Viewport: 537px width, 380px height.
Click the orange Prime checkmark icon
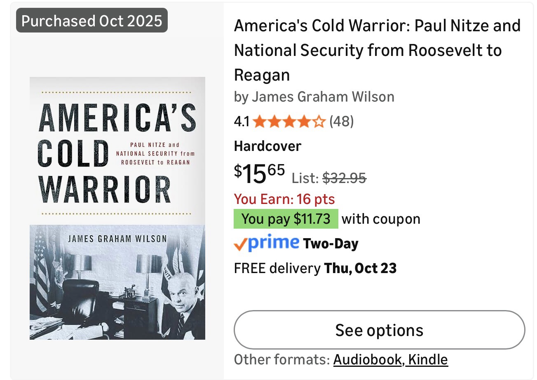tap(239, 244)
